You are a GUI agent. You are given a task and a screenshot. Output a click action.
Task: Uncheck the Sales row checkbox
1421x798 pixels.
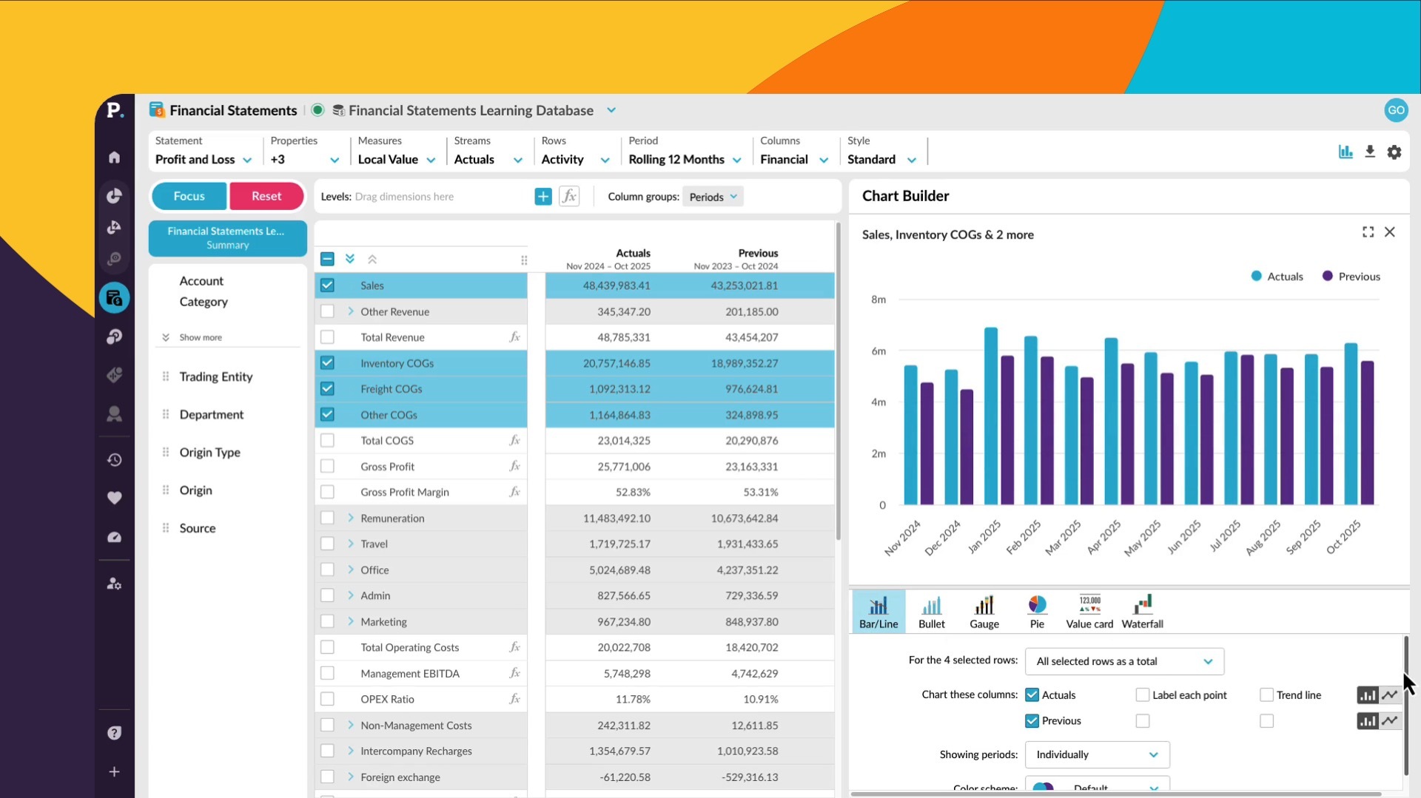tap(327, 285)
